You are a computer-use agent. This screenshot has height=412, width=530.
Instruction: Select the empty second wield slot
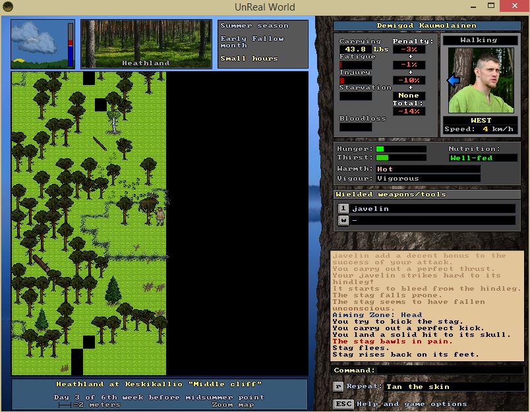tap(432, 220)
